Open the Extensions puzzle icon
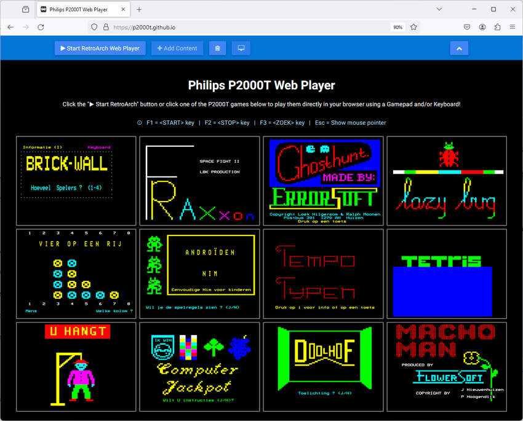 click(497, 27)
